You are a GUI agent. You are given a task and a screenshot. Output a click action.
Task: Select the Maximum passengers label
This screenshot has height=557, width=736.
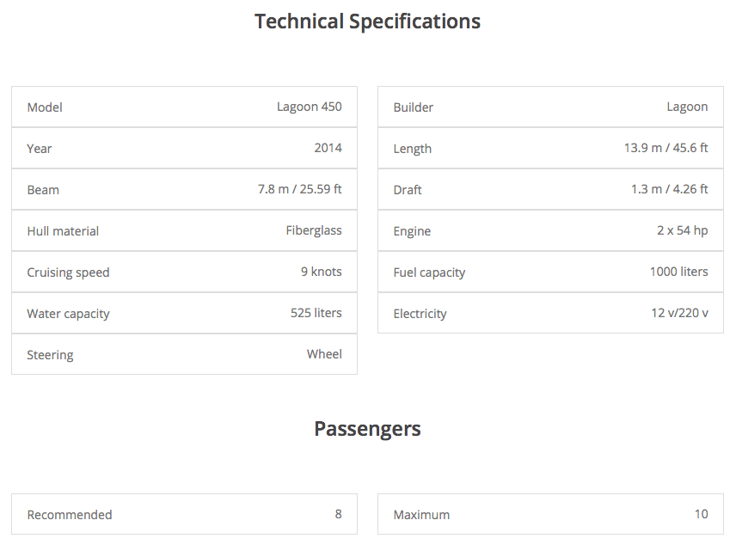421,515
